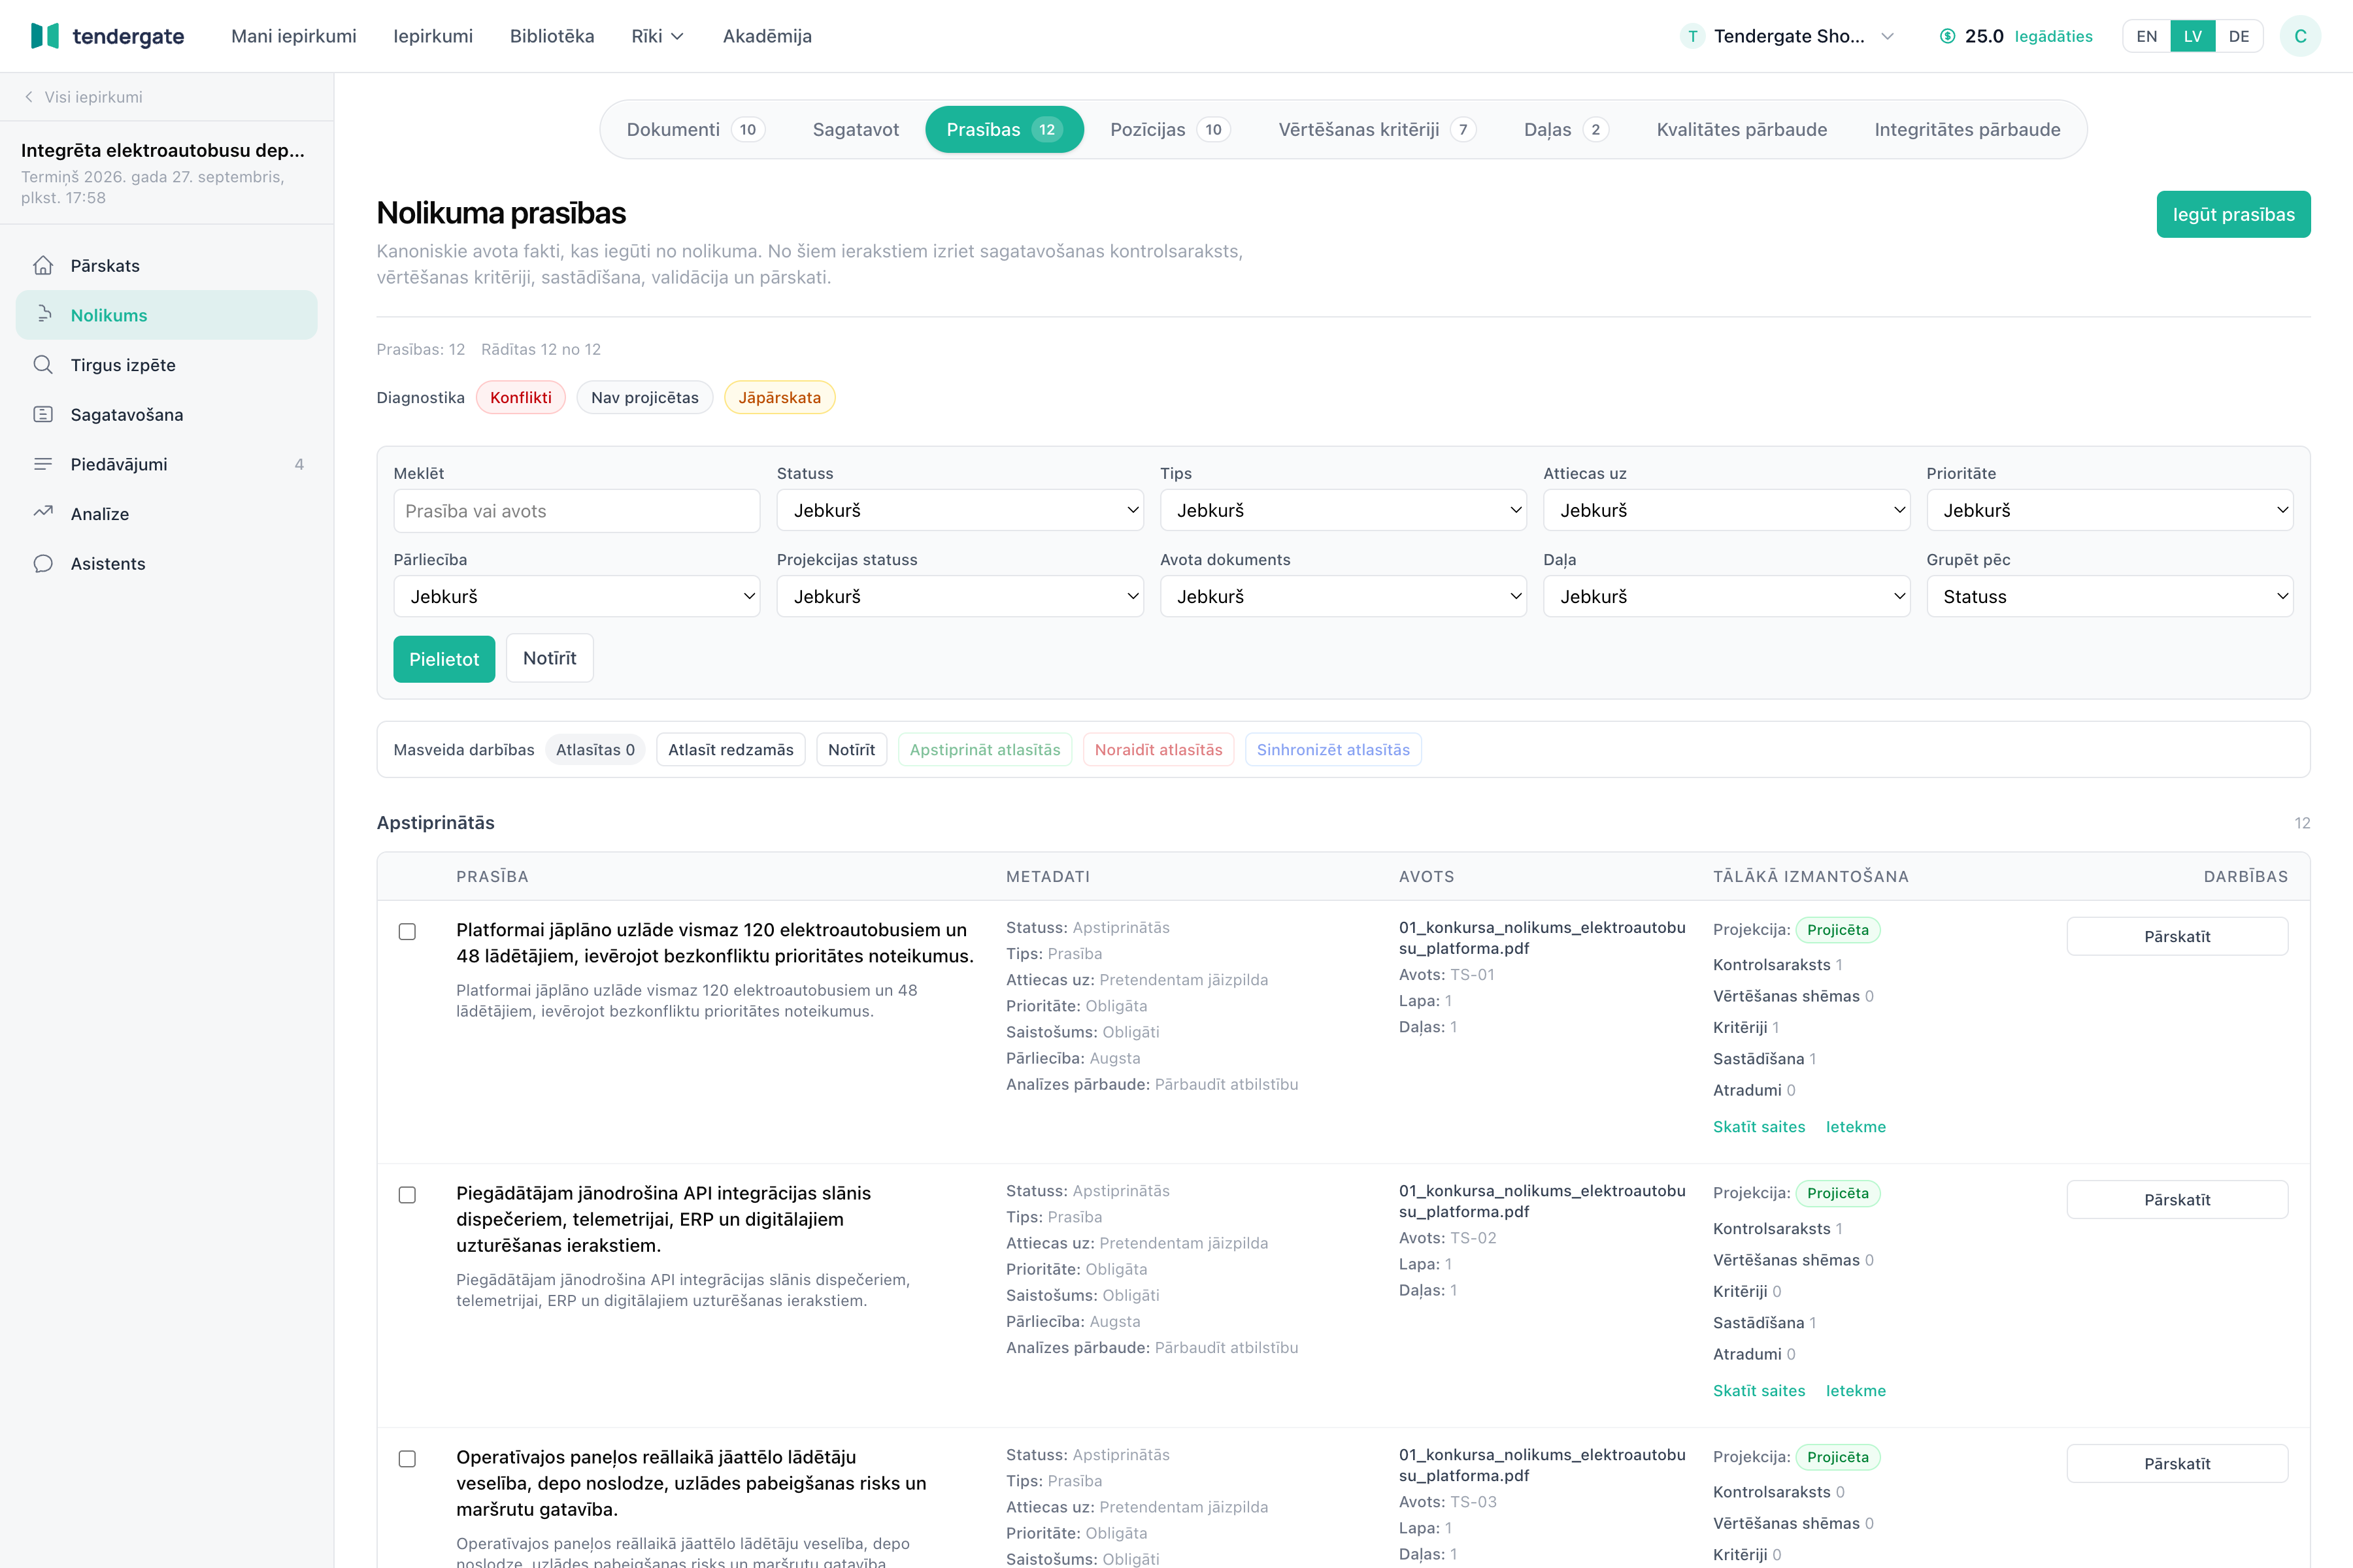Switch to the Sagatavot tab
The width and height of the screenshot is (2353, 1568).
pyautogui.click(x=856, y=129)
